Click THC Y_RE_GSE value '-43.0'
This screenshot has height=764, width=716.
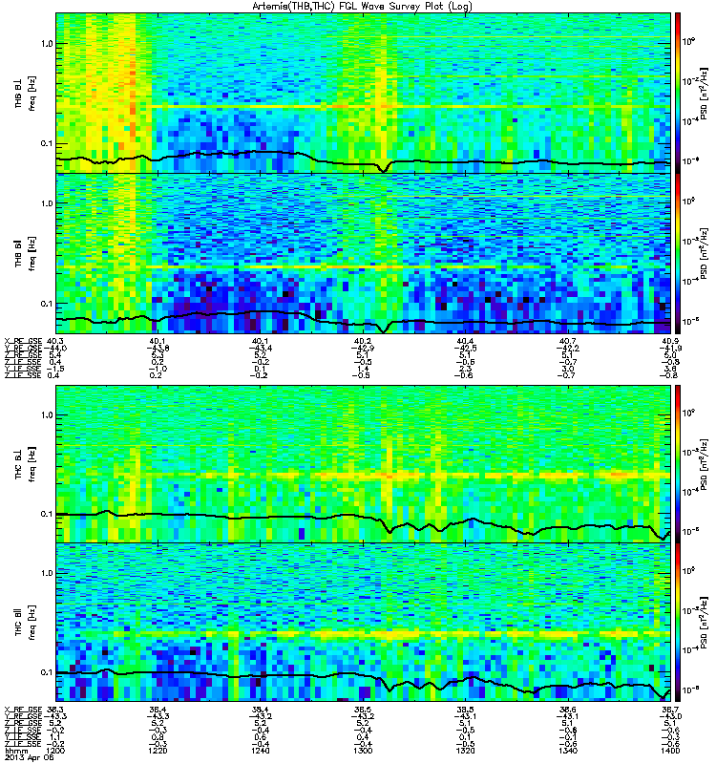click(x=670, y=717)
